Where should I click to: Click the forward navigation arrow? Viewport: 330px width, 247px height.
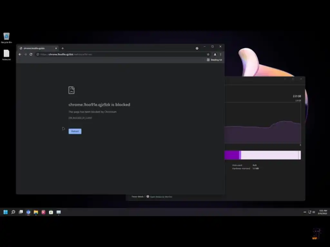[x=25, y=54]
